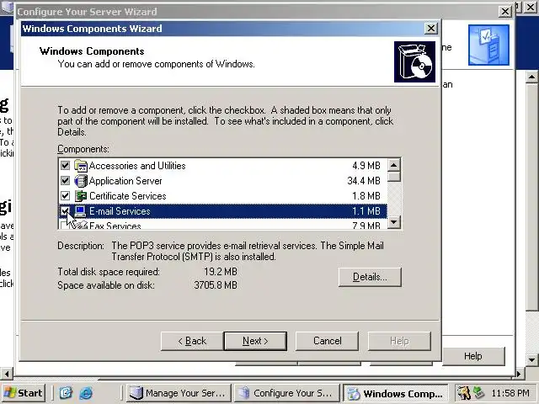Cancel the Windows Components Wizard

pyautogui.click(x=327, y=341)
